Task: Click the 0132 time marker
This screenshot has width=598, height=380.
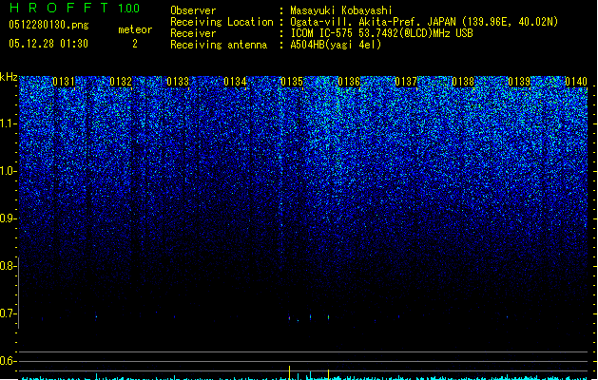Action: click(121, 82)
